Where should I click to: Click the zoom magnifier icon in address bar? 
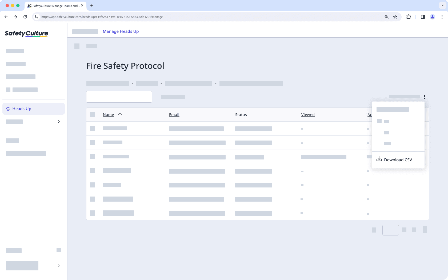tap(386, 17)
